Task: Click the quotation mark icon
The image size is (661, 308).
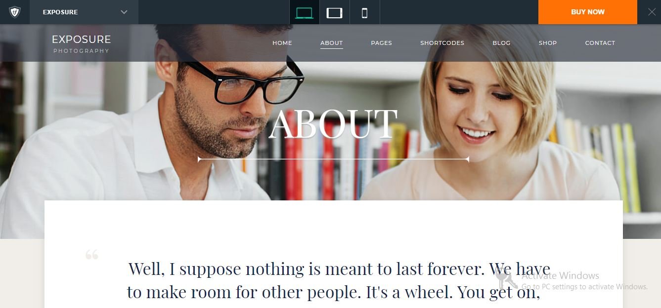Action: 92,255
